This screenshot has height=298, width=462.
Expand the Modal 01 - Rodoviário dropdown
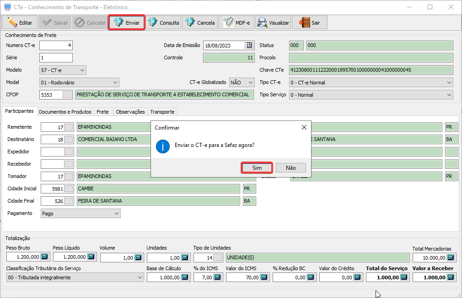tap(115, 83)
